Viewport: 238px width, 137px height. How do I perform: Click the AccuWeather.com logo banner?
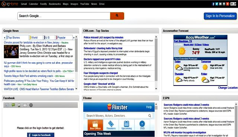pyautogui.click(x=200, y=37)
